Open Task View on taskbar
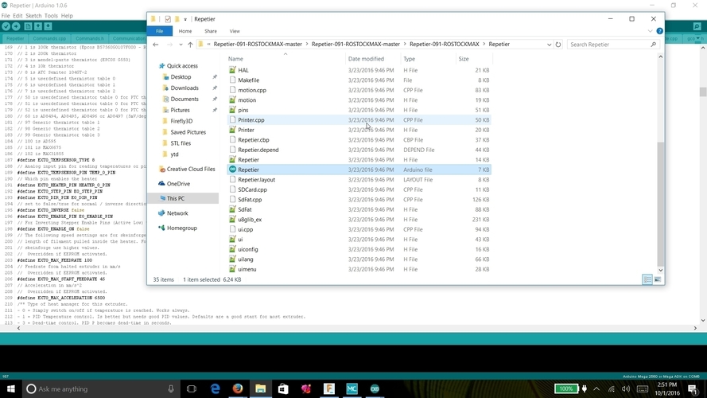This screenshot has width=707, height=398. click(192, 388)
